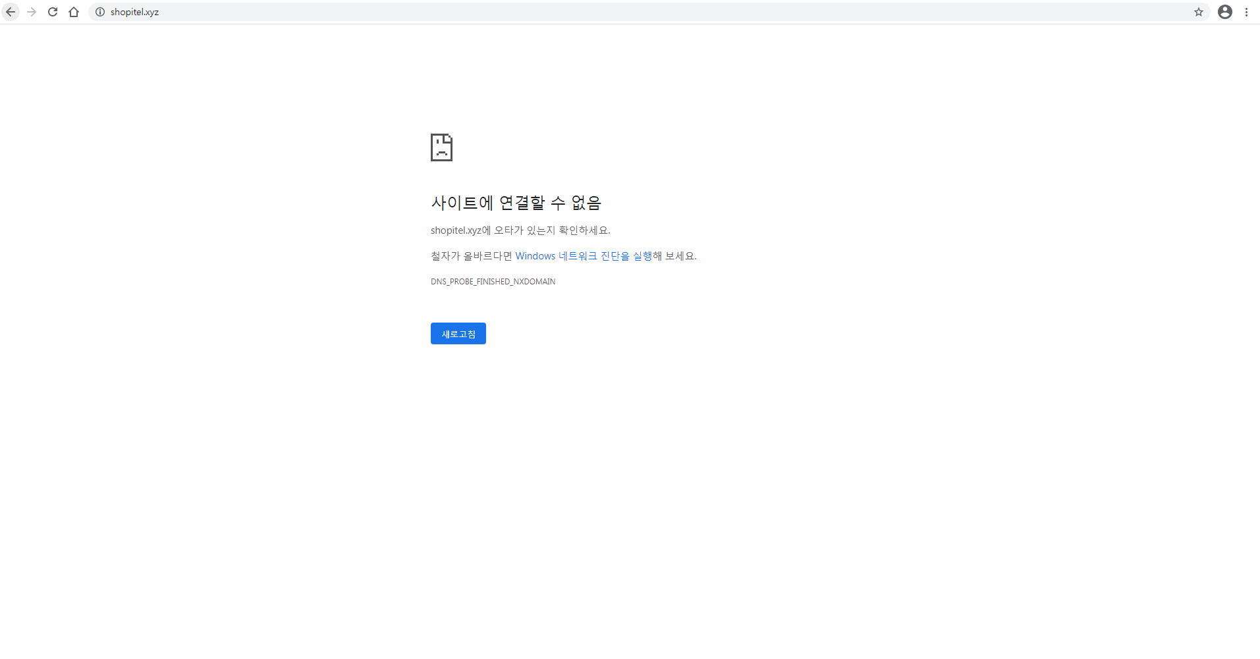The width and height of the screenshot is (1260, 659).
Task: Go back to the previous page
Action: 11,12
